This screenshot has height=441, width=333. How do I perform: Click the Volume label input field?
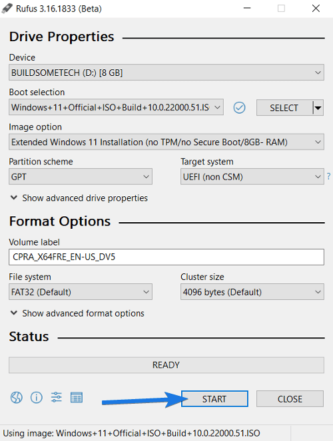166,257
